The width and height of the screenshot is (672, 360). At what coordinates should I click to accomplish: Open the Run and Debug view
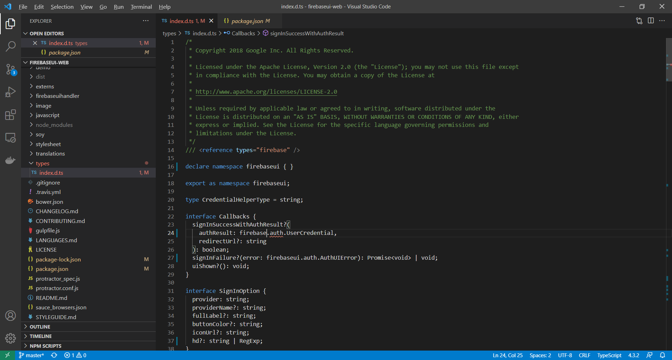(x=10, y=92)
